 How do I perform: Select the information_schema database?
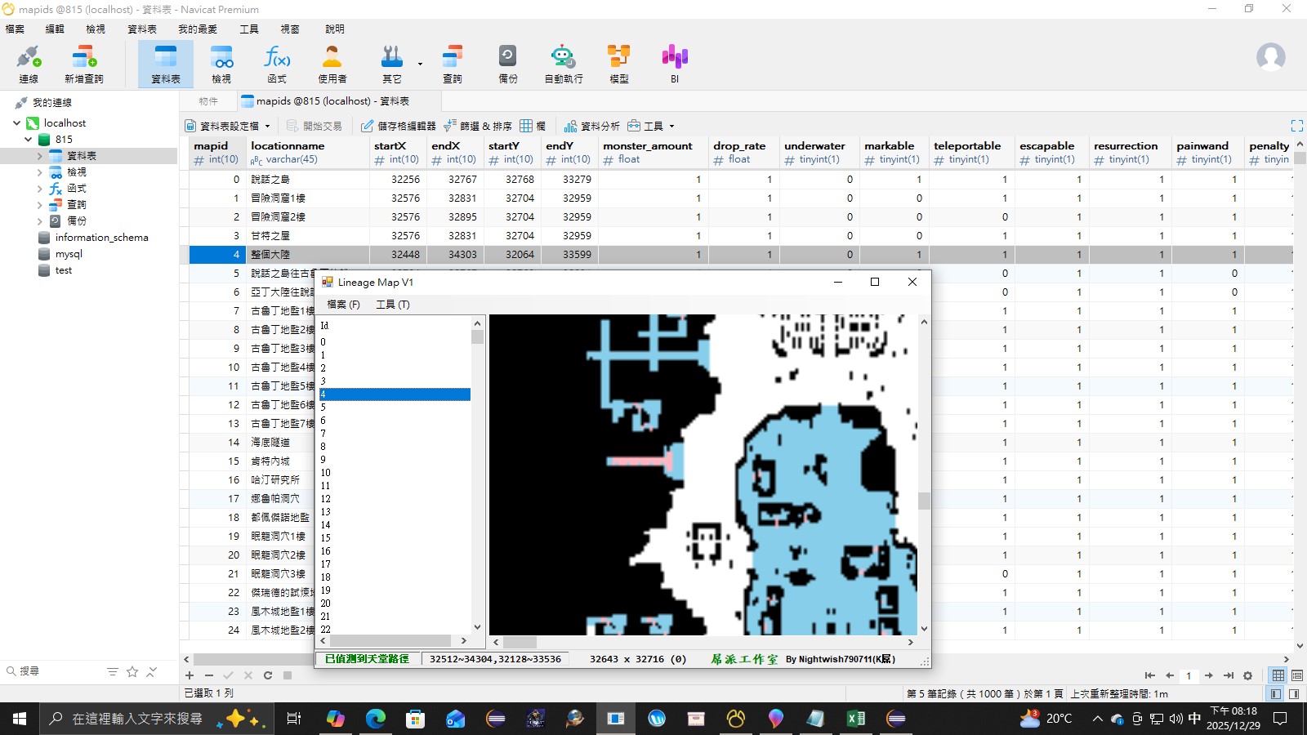[101, 238]
